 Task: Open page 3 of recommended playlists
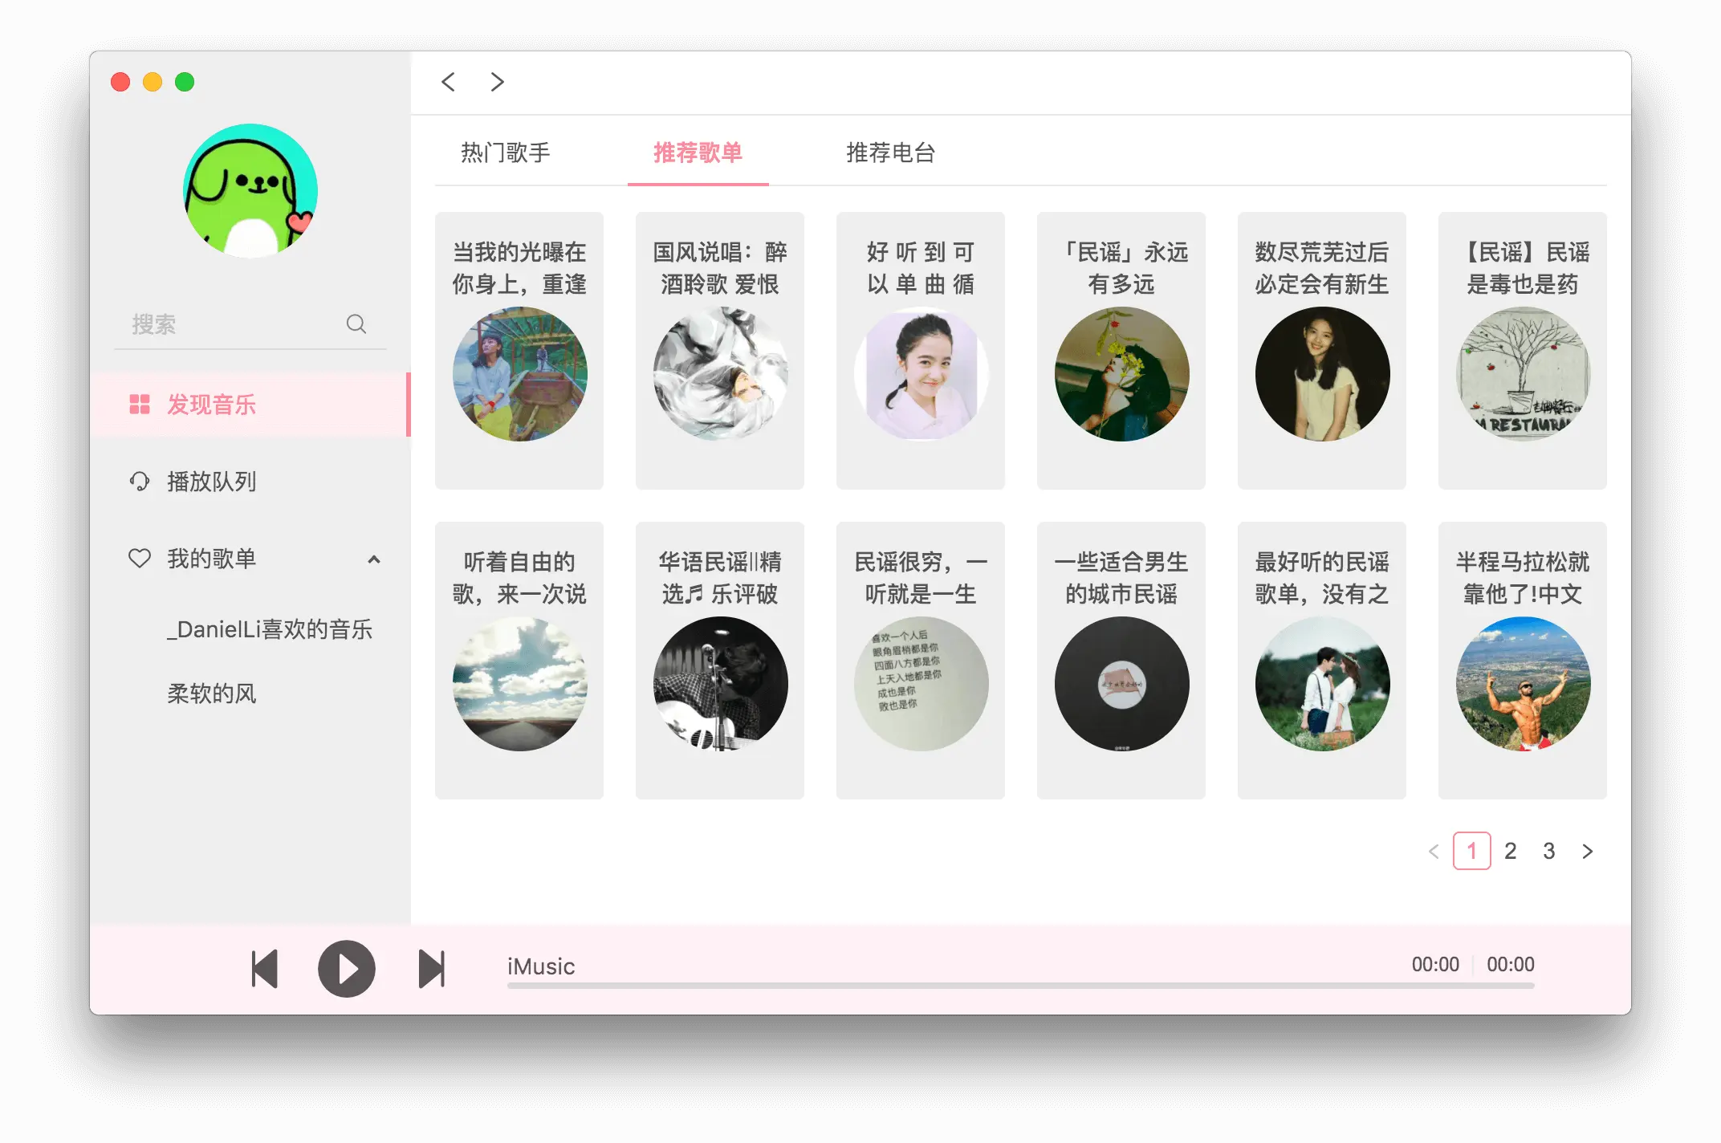tap(1548, 851)
